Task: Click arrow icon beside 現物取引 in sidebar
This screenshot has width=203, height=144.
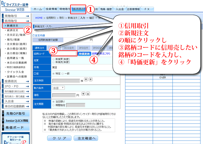Action: (x=28, y=16)
